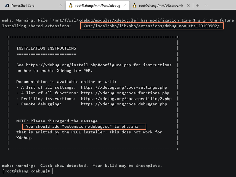Open a new terminal tab

(x=197, y=6)
